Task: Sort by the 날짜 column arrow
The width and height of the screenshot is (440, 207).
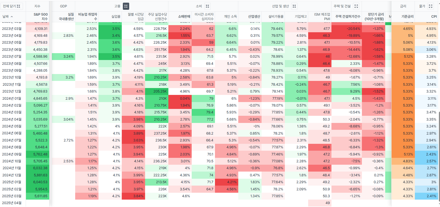Action: (x=12, y=16)
